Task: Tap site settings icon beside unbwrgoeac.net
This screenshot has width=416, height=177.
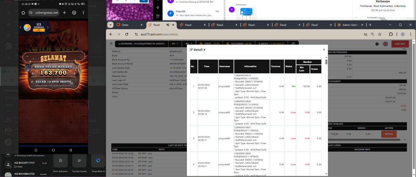Action: click(x=31, y=13)
